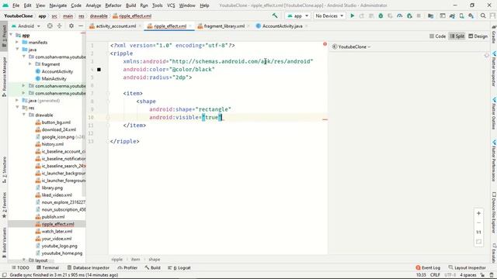Open the VCS menu
Screen dimensions: 497x279
pyautogui.click(x=171, y=5)
